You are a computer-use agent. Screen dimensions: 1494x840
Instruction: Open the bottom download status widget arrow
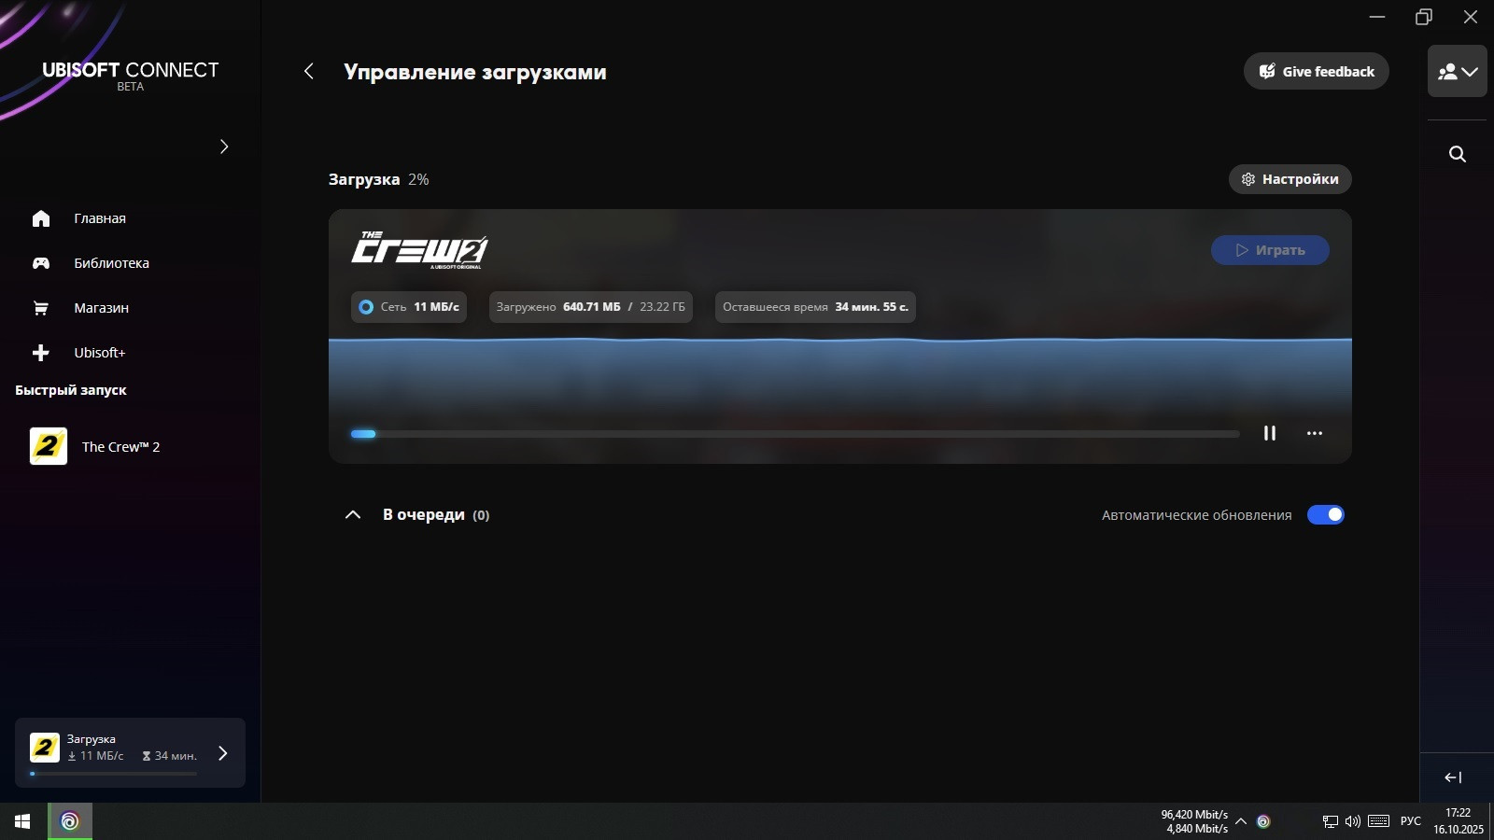(x=223, y=753)
